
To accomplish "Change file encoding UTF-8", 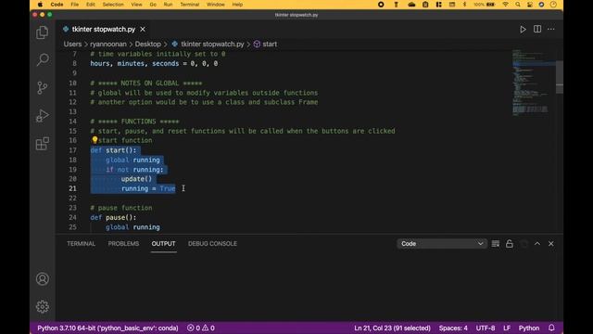I will pos(486,328).
